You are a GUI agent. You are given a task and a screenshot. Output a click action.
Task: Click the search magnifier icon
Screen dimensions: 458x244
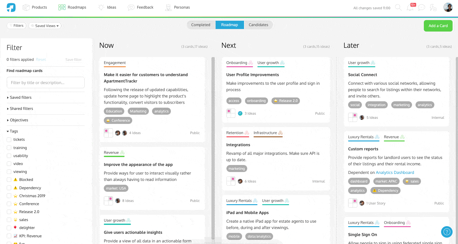[398, 7]
